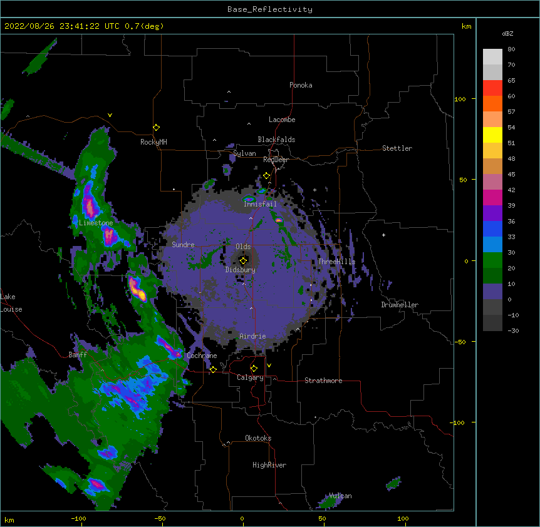Click the Drumheller city label
540x527 pixels.
click(x=400, y=305)
